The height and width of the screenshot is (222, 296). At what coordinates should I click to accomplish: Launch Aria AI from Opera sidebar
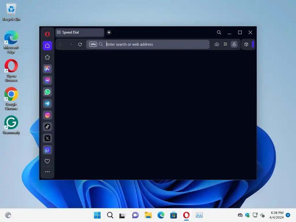click(47, 69)
